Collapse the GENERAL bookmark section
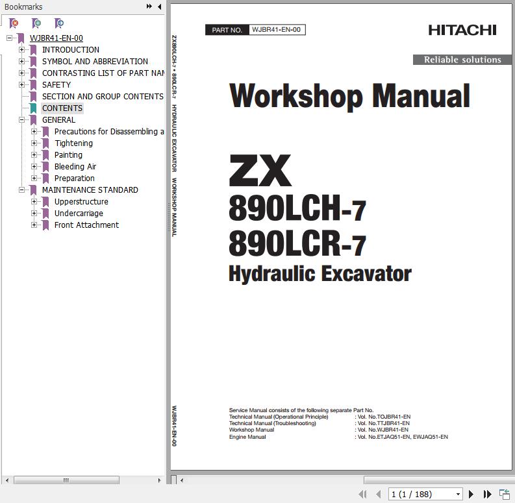515x503 pixels. 21,120
